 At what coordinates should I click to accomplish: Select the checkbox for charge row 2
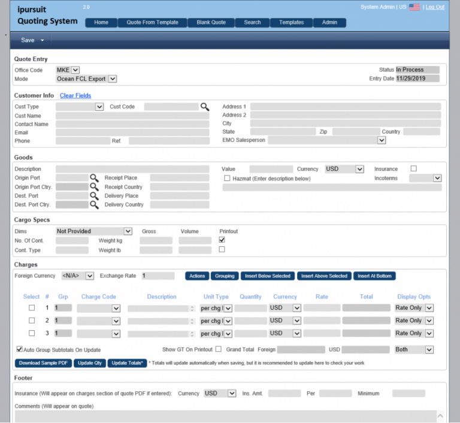[x=32, y=321]
